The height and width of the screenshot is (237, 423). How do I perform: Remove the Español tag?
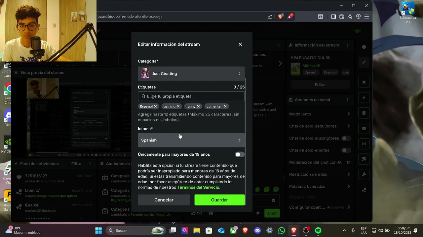point(155,106)
